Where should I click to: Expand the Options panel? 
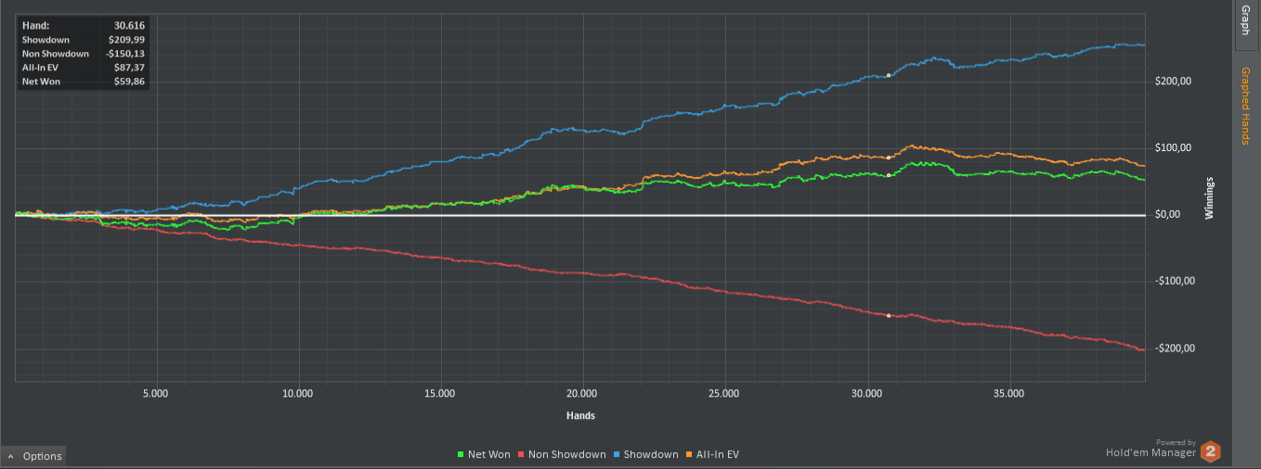33,455
